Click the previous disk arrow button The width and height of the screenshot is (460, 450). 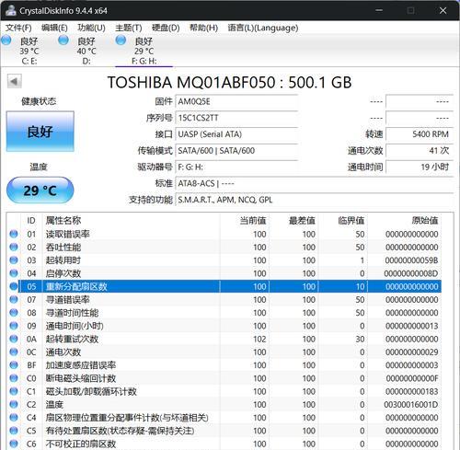[x=14, y=81]
